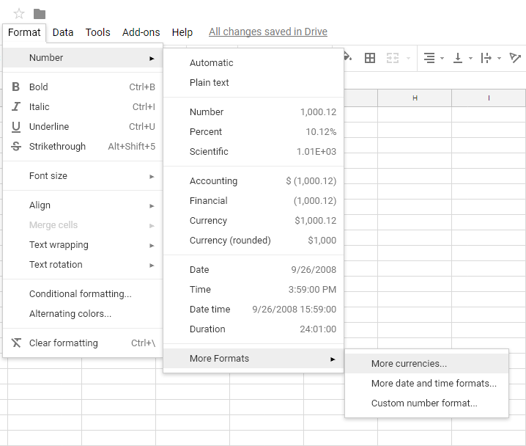Click the borders toolbar icon
526x446 pixels.
(370, 58)
